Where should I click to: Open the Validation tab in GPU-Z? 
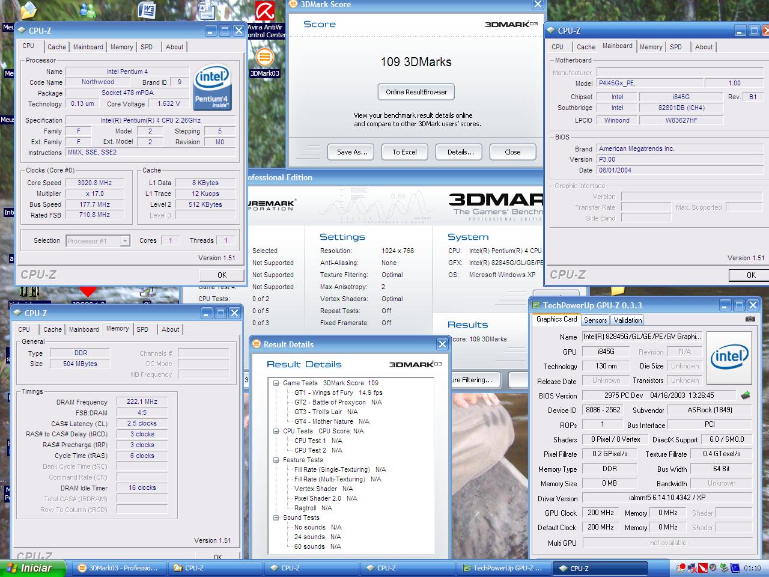tap(628, 320)
